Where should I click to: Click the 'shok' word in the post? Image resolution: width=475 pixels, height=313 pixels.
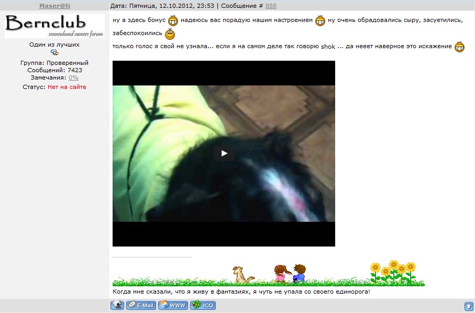[x=328, y=47]
